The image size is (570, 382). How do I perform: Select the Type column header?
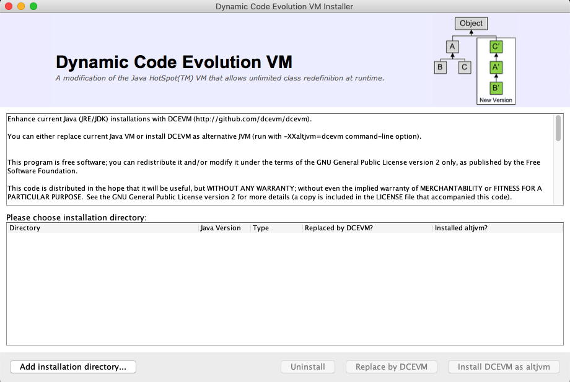tap(276, 228)
